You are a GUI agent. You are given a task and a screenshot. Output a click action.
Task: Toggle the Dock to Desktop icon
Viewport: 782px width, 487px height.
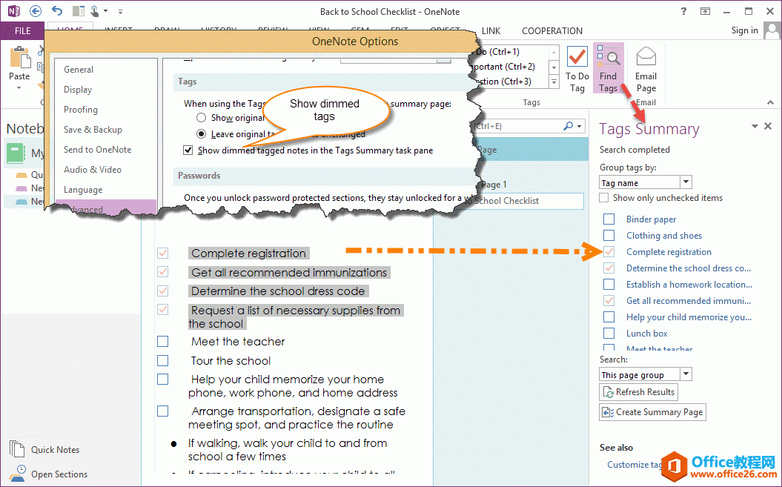tap(79, 11)
